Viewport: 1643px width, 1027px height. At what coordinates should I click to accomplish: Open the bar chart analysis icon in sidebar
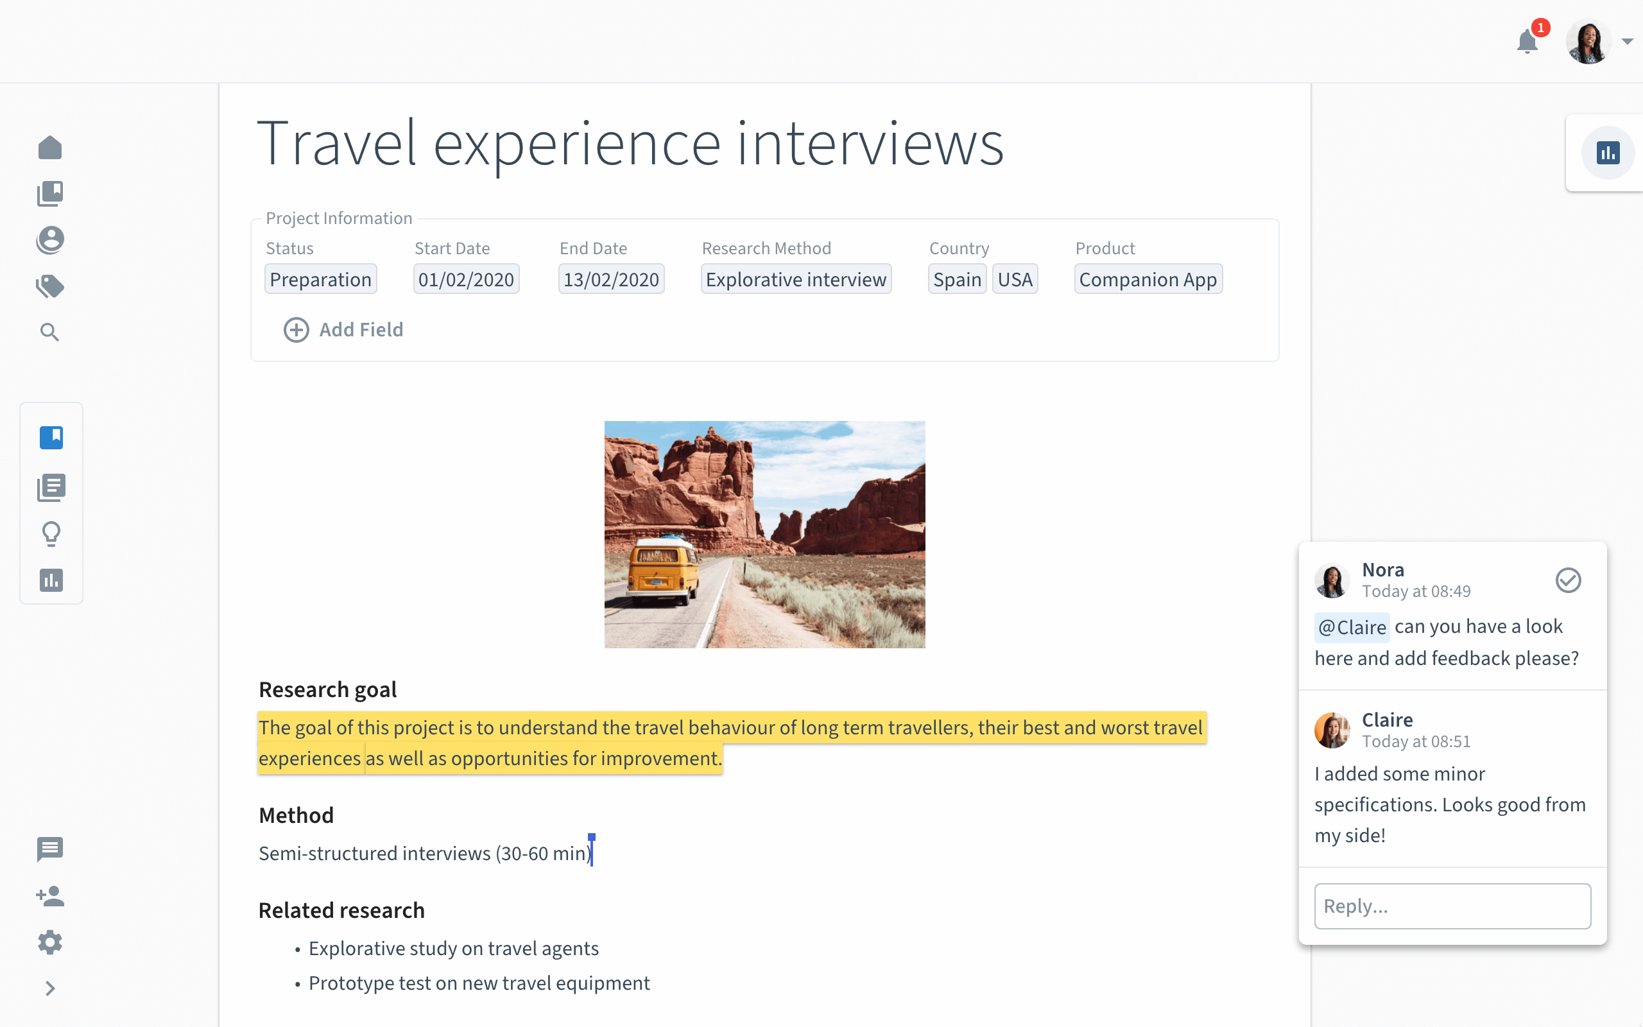[x=51, y=580]
